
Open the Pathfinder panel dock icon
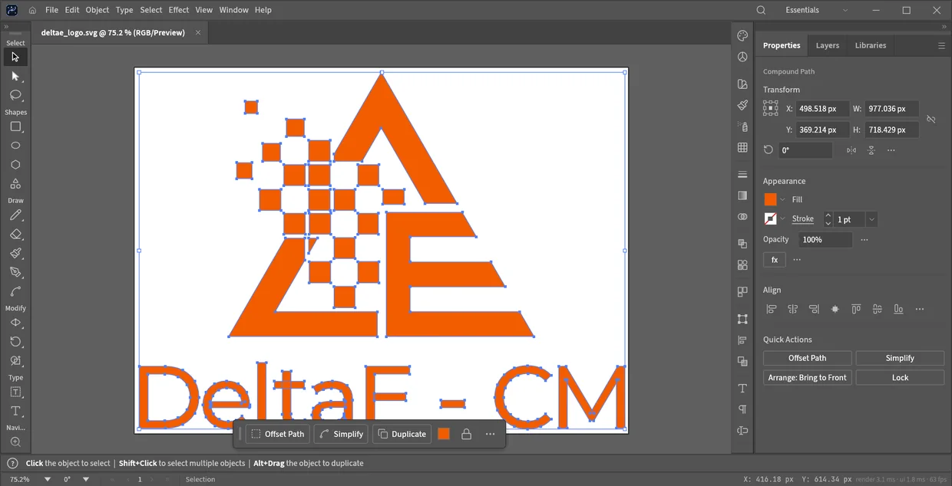(742, 361)
